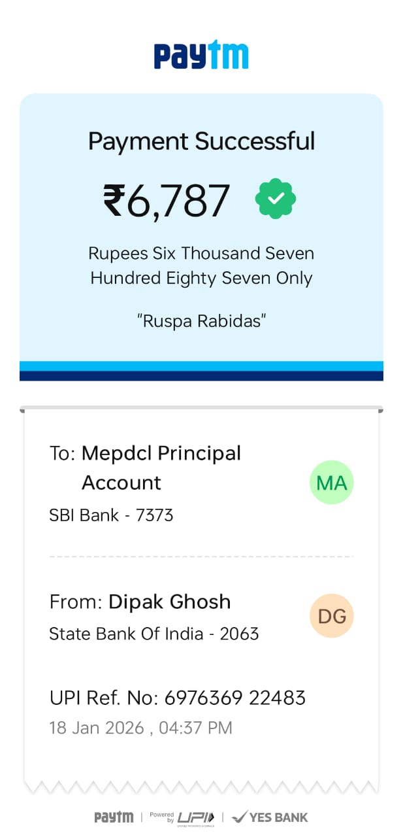Viewport: 403px width, 837px height.
Task: Click the sender name Dipak Ghosh
Action: pos(169,602)
